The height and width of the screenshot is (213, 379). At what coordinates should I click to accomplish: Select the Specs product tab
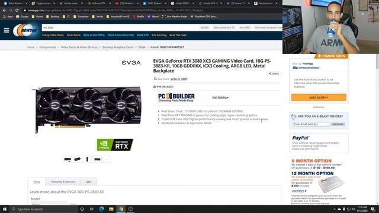pos(37,182)
